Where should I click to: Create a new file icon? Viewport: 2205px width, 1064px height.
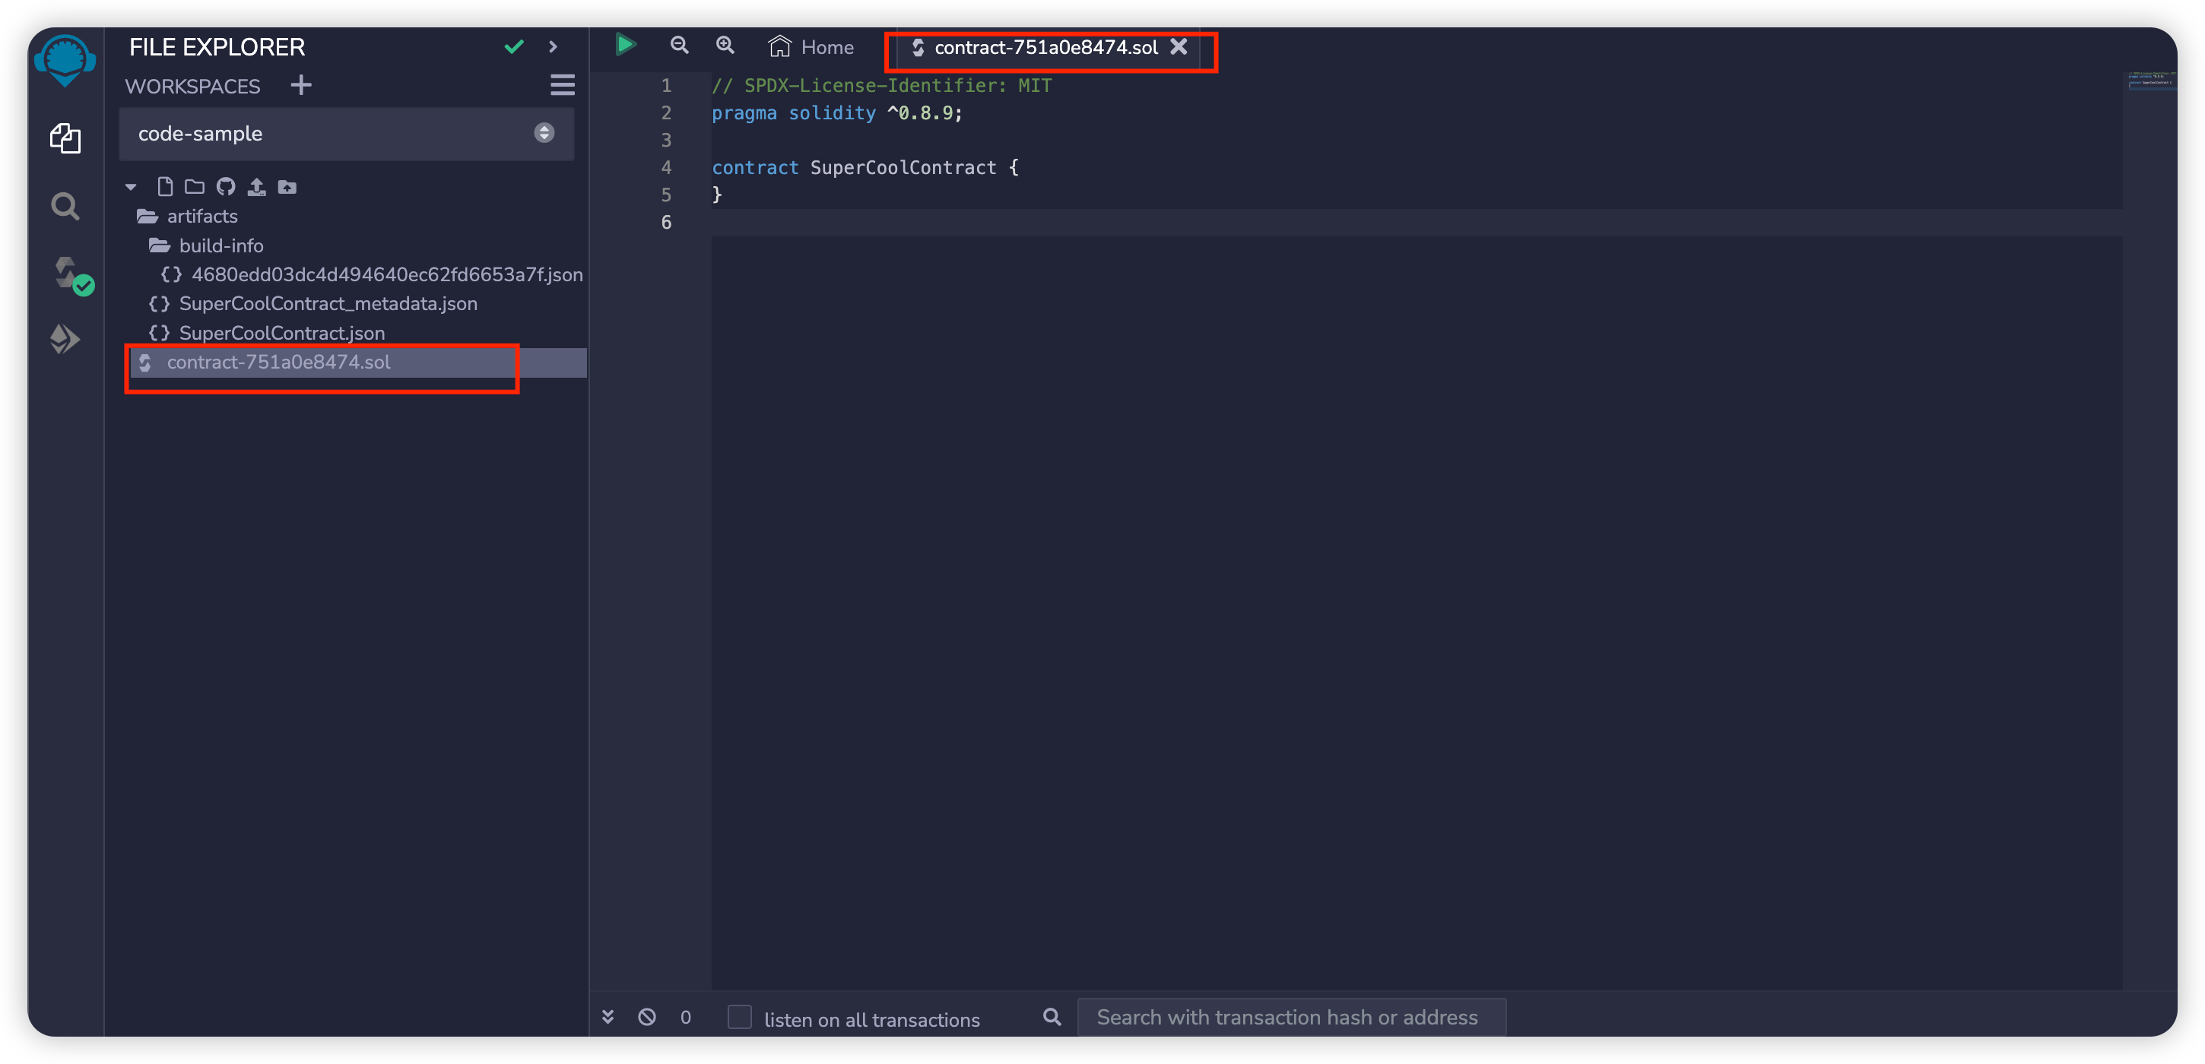165,186
